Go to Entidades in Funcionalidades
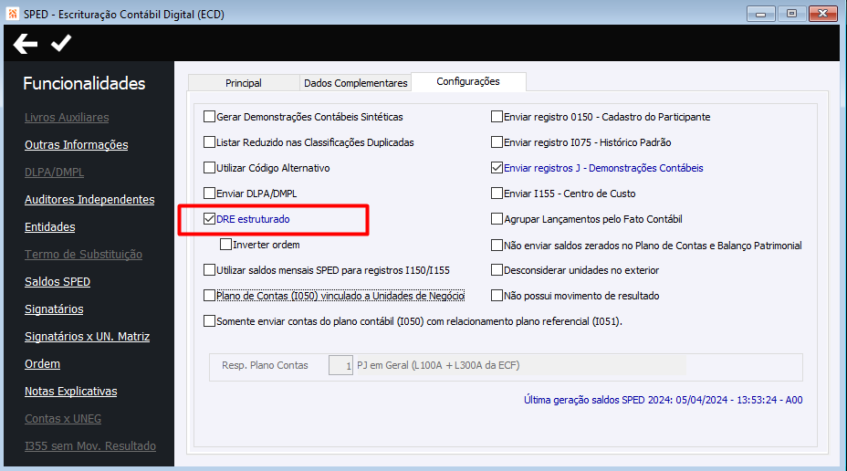The height and width of the screenshot is (471, 847). tap(49, 227)
